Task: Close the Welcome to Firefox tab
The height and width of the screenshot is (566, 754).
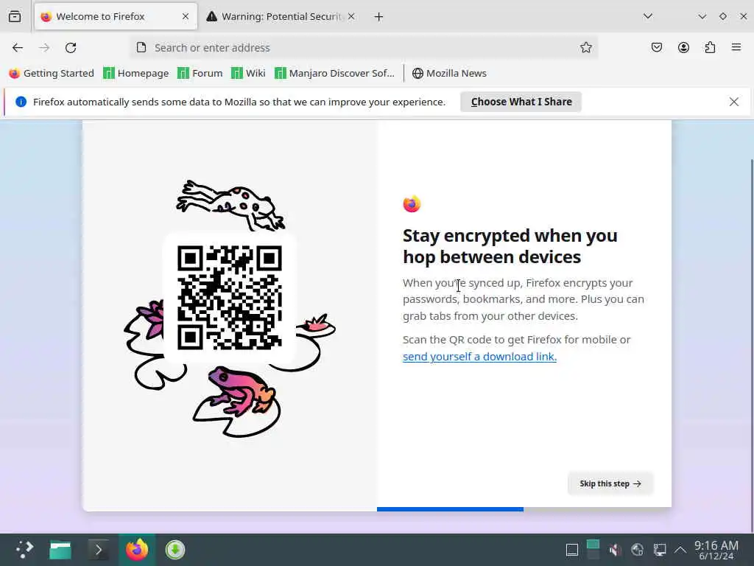Action: [x=186, y=16]
